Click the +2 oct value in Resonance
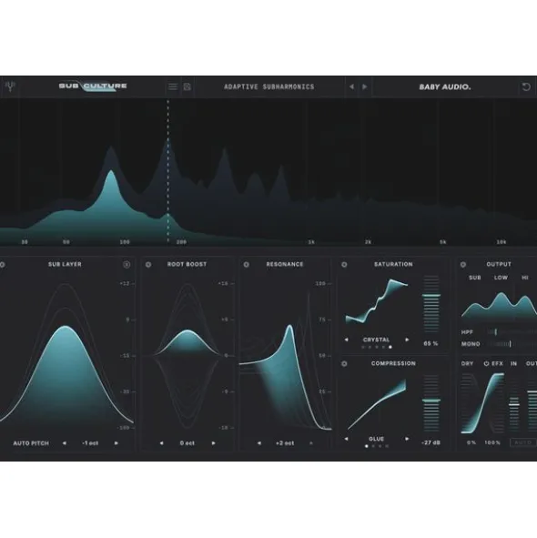Image resolution: width=537 pixels, height=538 pixels. pos(285,443)
